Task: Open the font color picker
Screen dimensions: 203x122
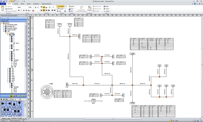Action: click(x=33, y=10)
